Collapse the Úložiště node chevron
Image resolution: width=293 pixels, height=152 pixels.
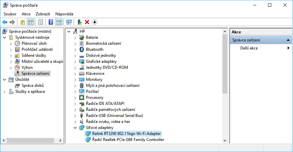coord(4,80)
